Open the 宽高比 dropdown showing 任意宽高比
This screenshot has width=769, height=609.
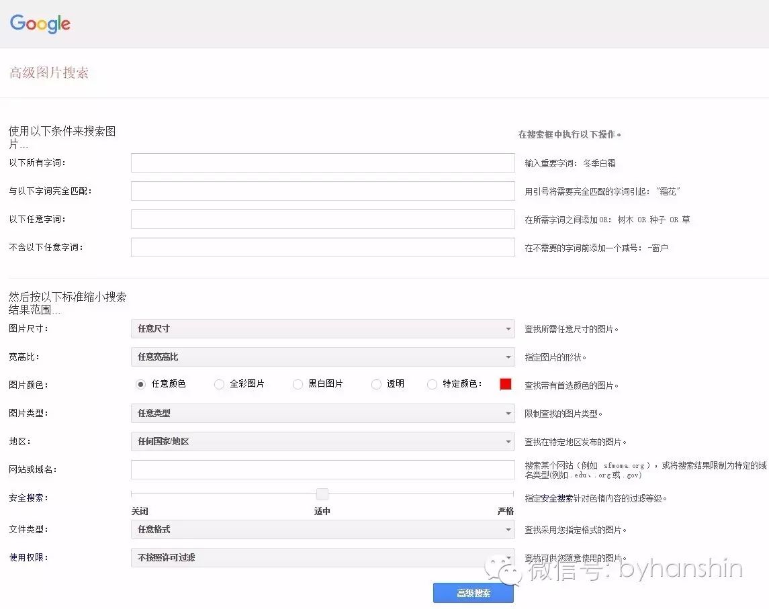(x=322, y=357)
